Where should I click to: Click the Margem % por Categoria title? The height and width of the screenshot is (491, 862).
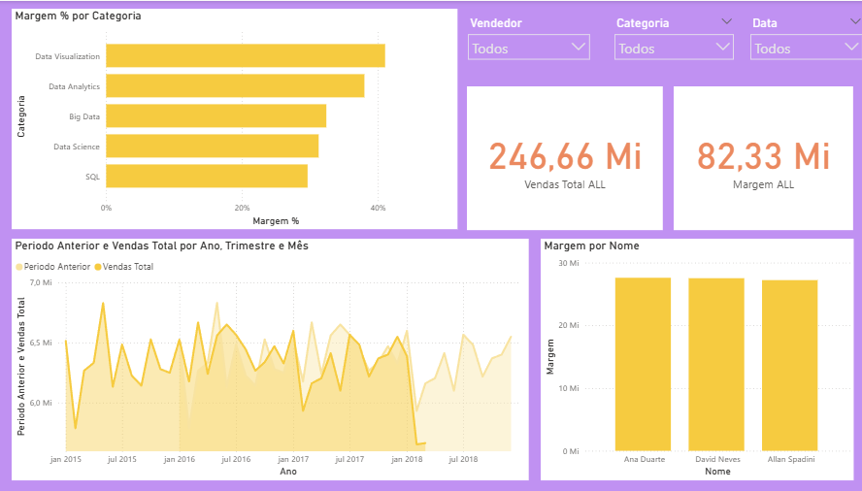click(x=78, y=16)
